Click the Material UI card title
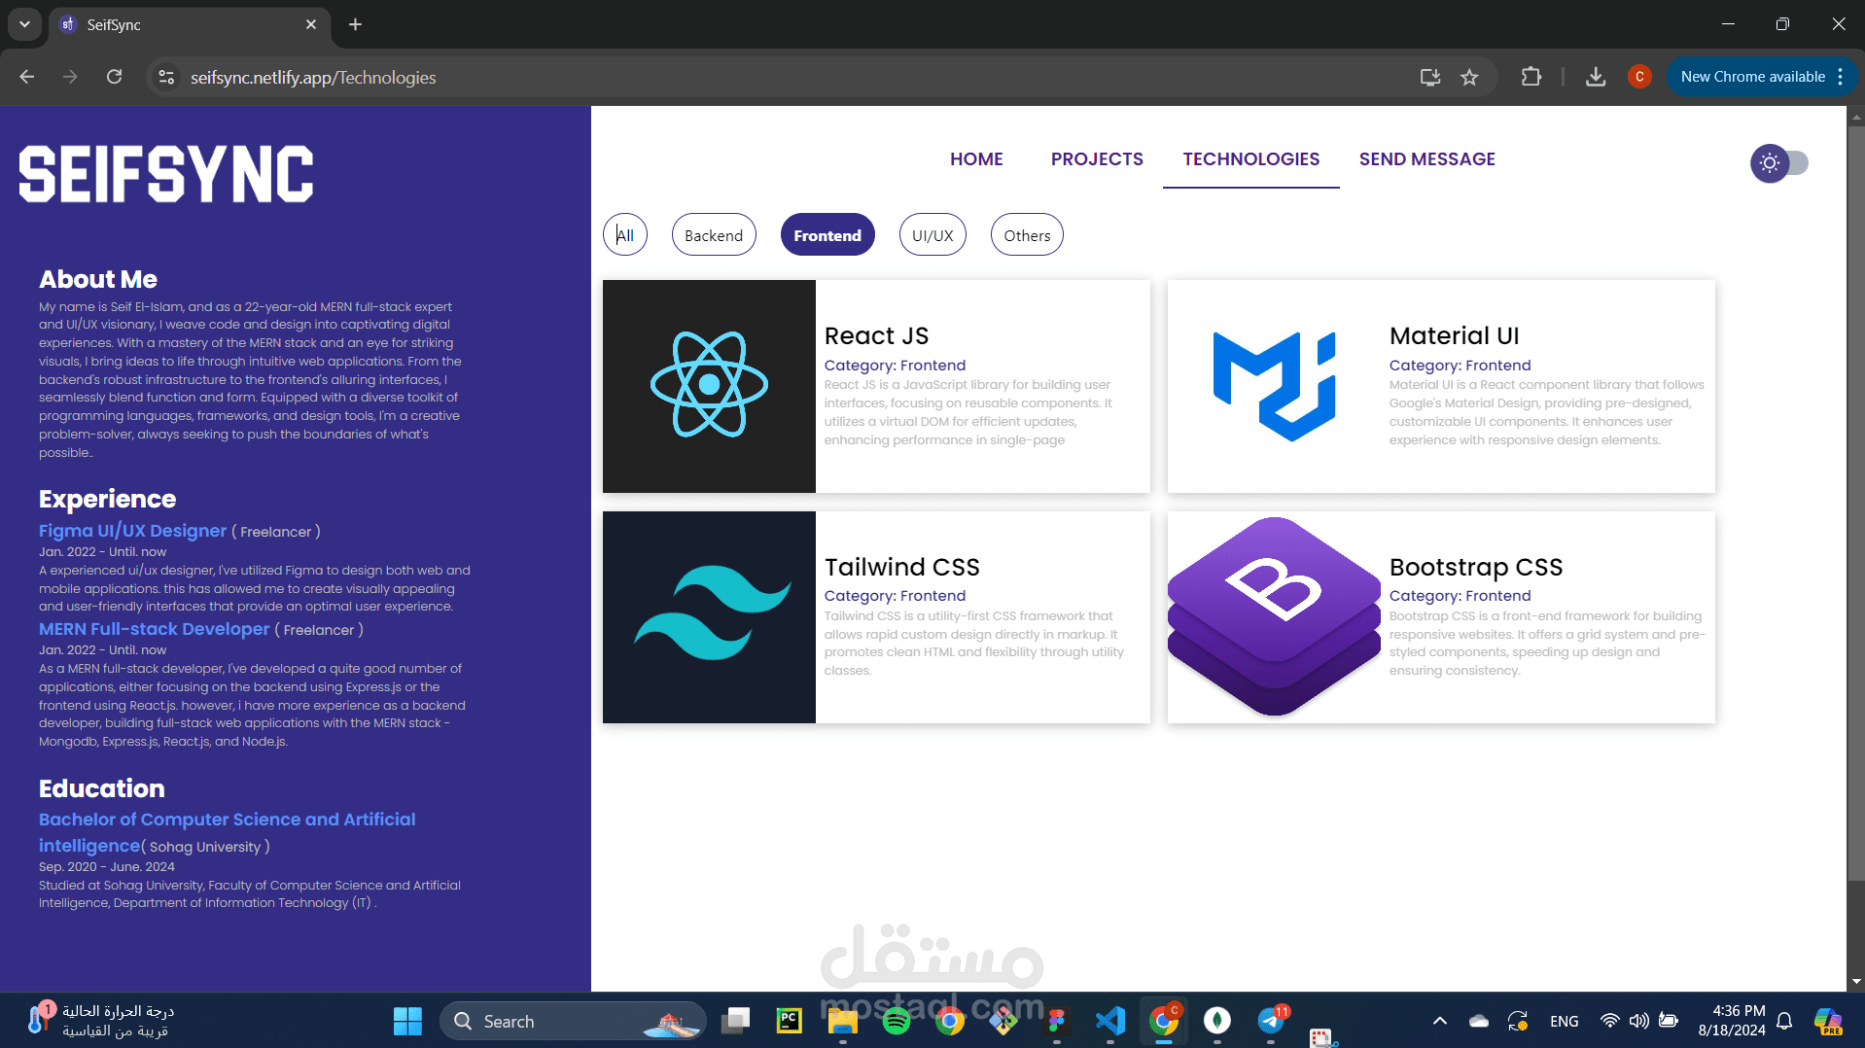 coord(1454,335)
